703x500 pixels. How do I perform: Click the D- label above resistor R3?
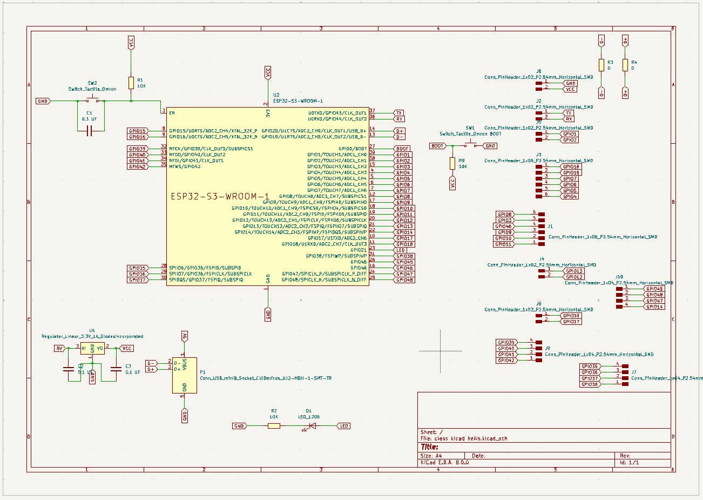pyautogui.click(x=601, y=41)
